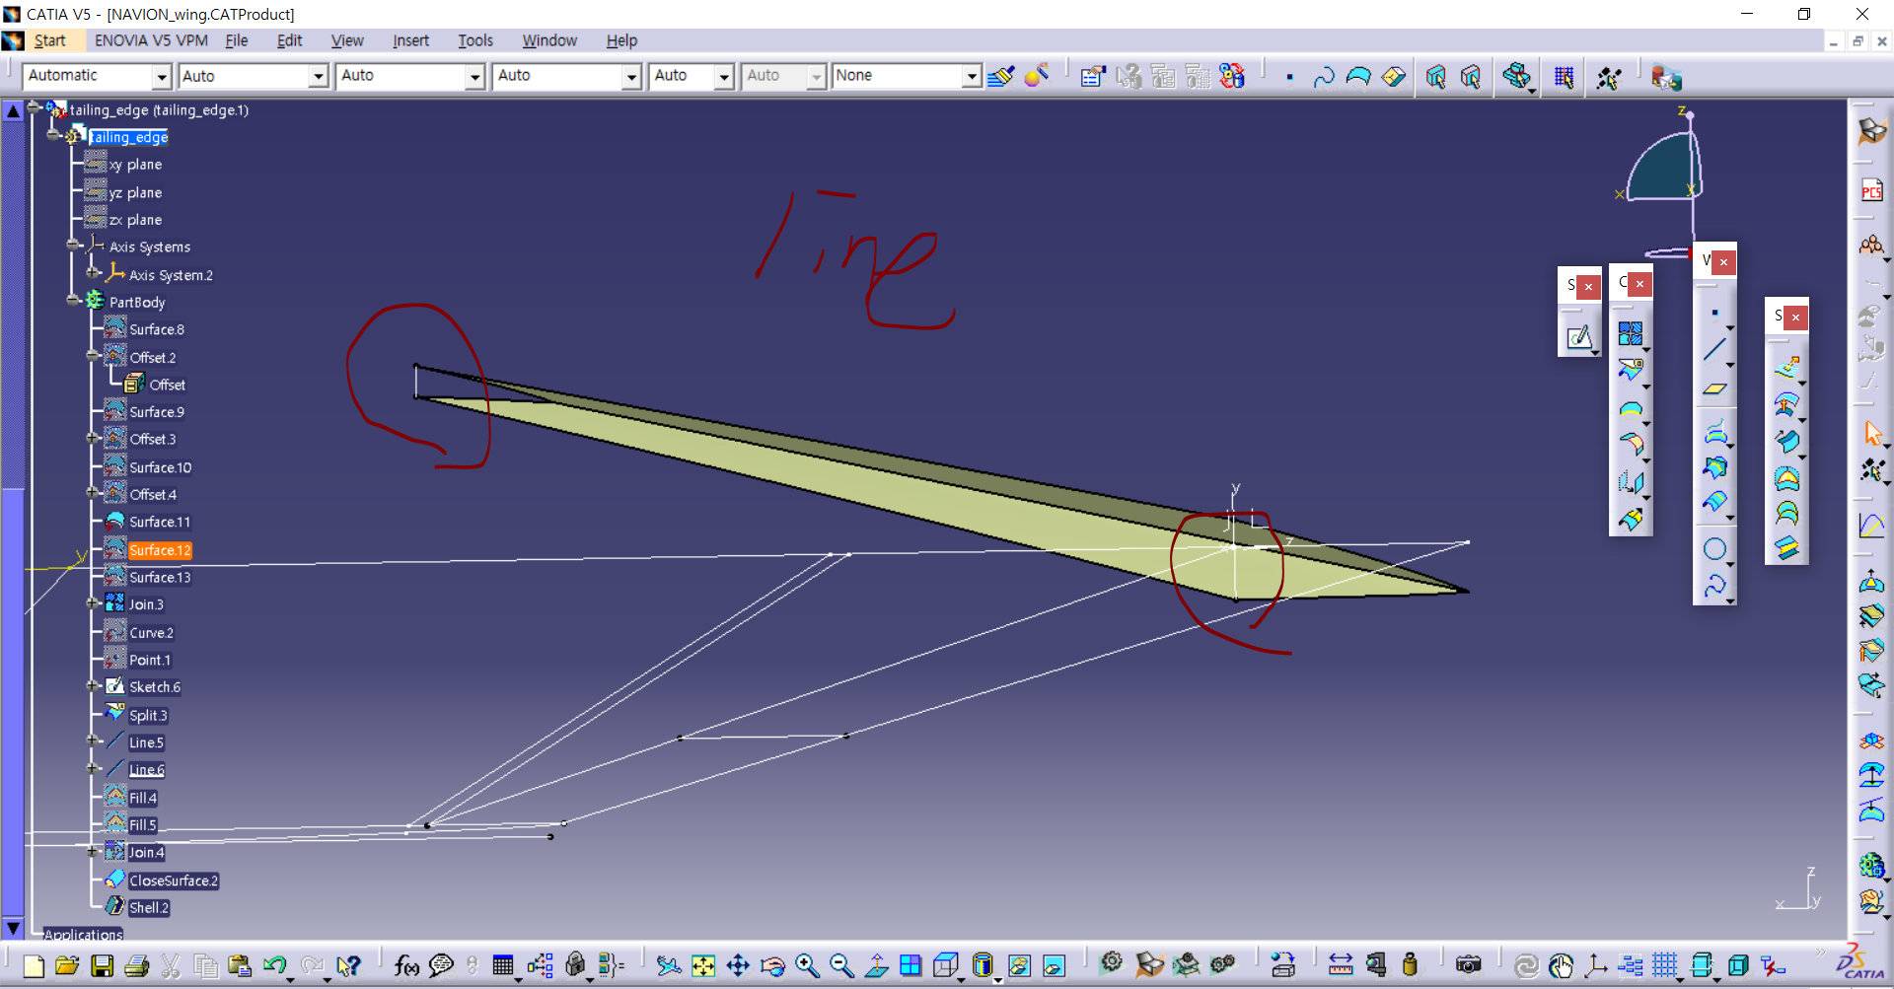Click the Fill surface icon in surfaces toolbar

[1786, 478]
